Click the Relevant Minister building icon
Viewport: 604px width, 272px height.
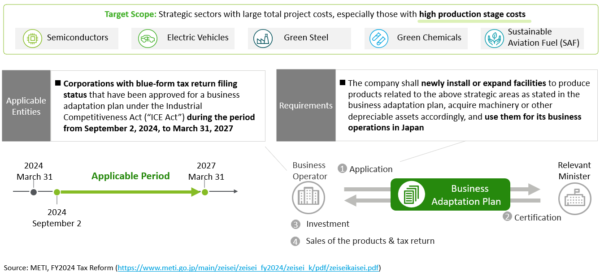(574, 199)
